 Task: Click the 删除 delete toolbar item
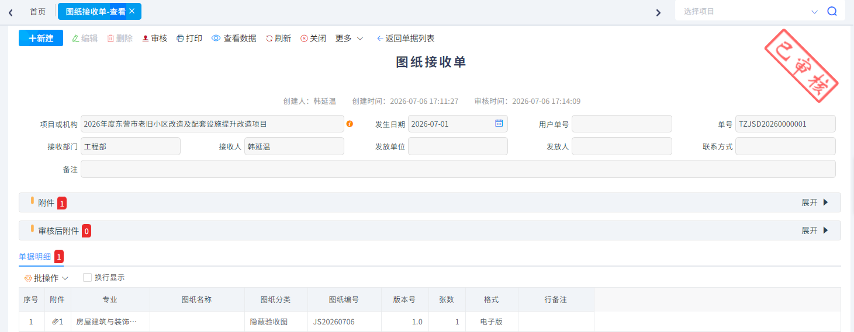(120, 38)
